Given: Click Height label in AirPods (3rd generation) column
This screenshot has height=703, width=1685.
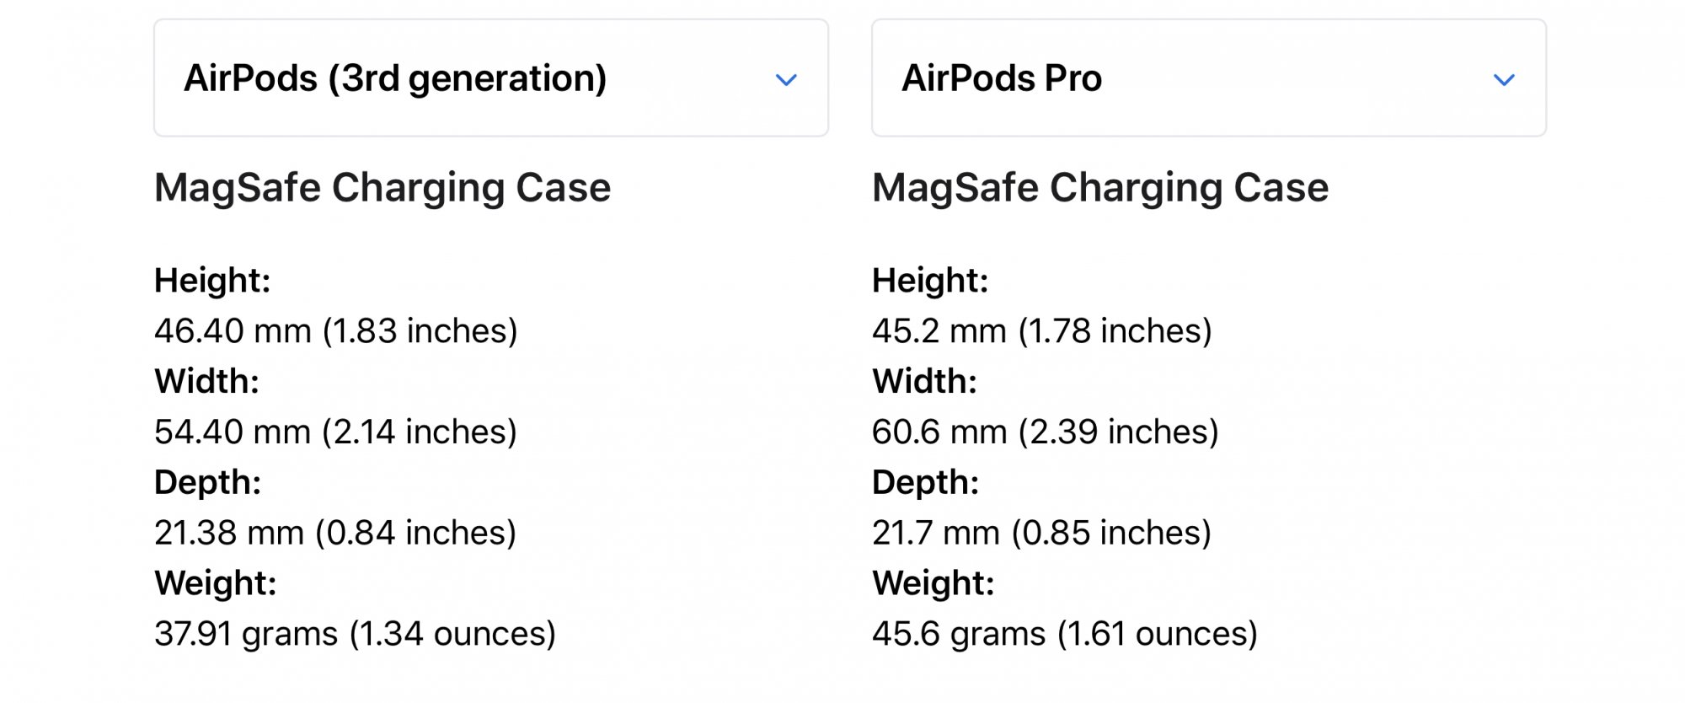Looking at the screenshot, I should point(212,281).
